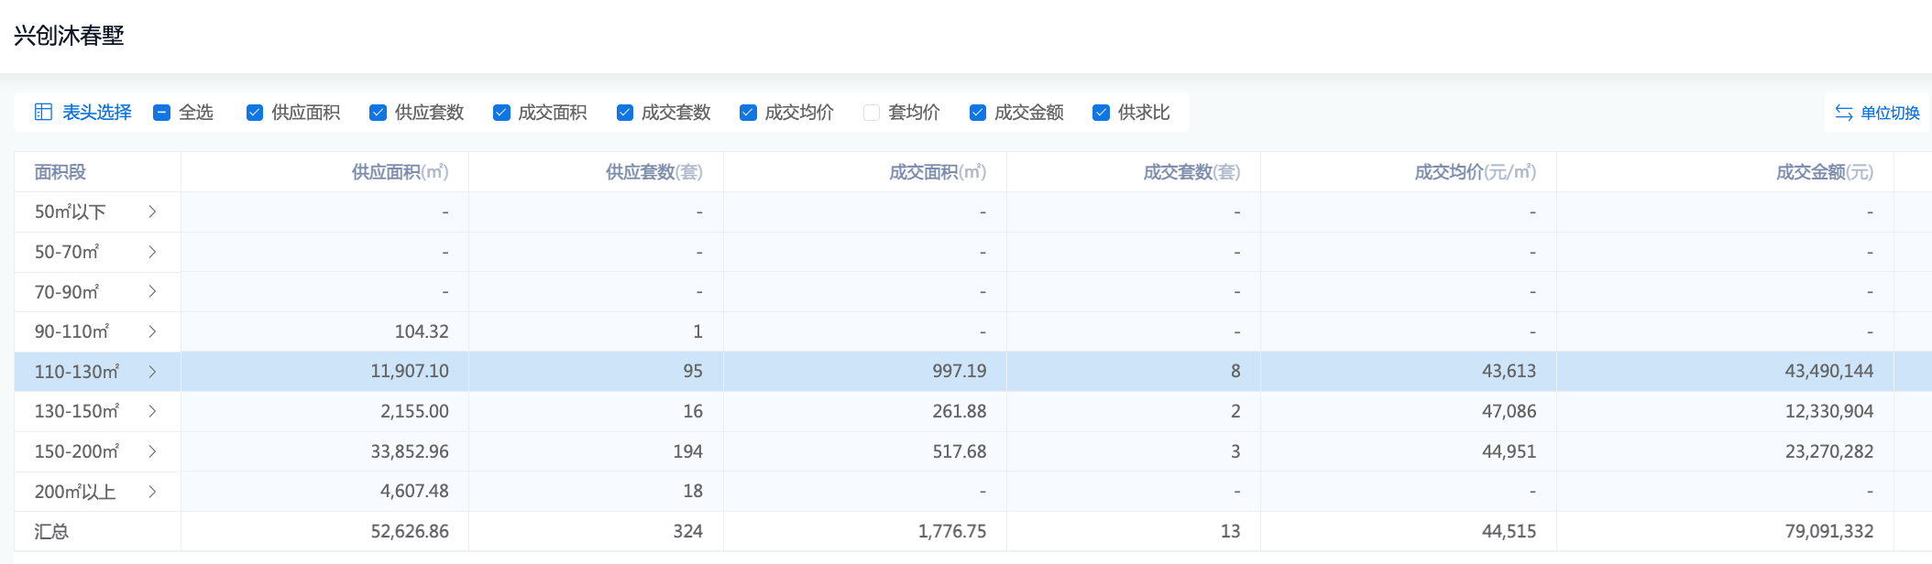The image size is (1932, 564).
Task: Toggle the 全选 select-all checkbox
Action: [x=162, y=113]
